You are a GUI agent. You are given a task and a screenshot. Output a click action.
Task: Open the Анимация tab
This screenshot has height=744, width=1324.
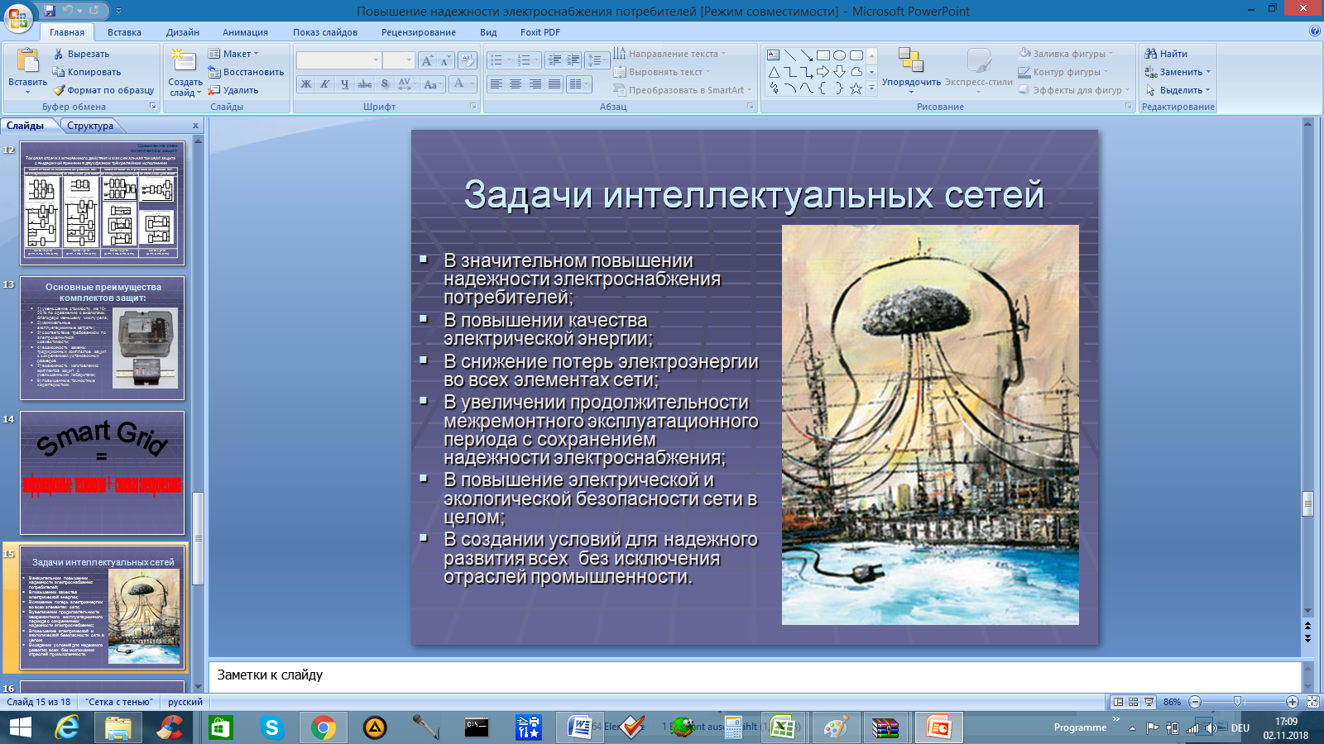[245, 32]
